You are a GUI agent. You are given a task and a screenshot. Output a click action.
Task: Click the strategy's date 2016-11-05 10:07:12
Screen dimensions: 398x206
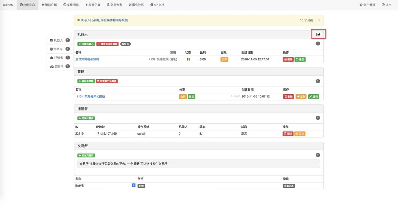tap(256, 96)
